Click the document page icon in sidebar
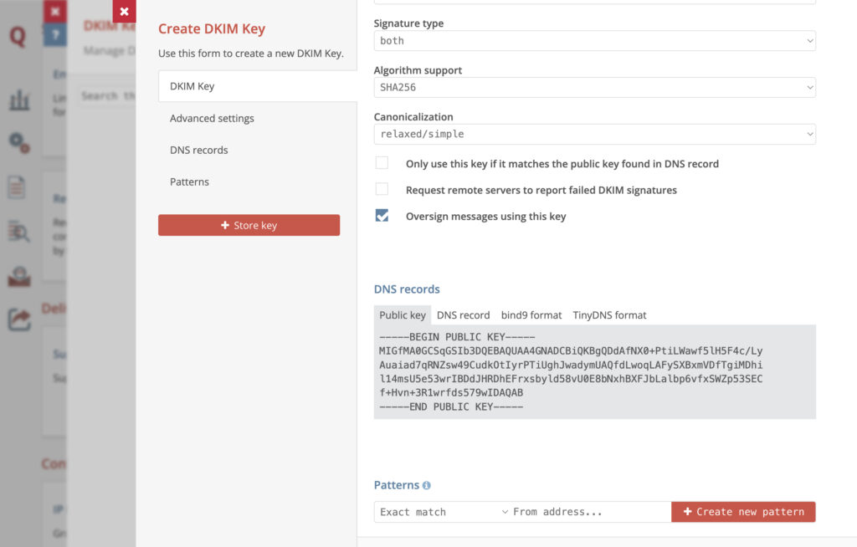857x547 pixels. (18, 187)
